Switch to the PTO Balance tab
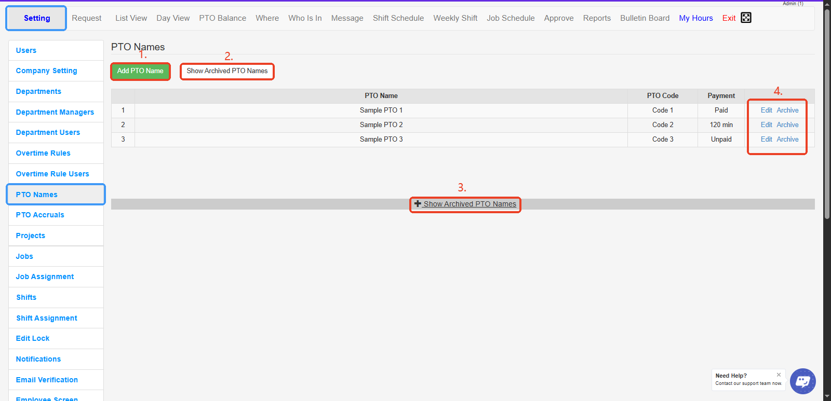The width and height of the screenshot is (831, 401). click(x=222, y=18)
